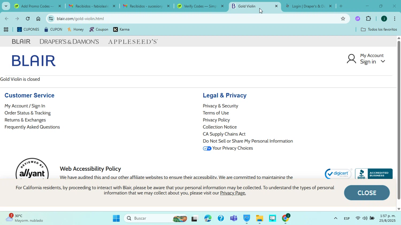Open Microsoft Teams from the taskbar
Image resolution: width=401 pixels, height=225 pixels.
pos(234,218)
